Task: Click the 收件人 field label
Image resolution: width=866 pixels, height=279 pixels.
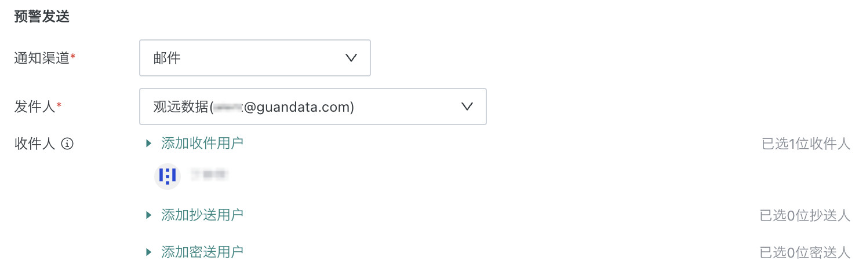Action: coord(35,144)
